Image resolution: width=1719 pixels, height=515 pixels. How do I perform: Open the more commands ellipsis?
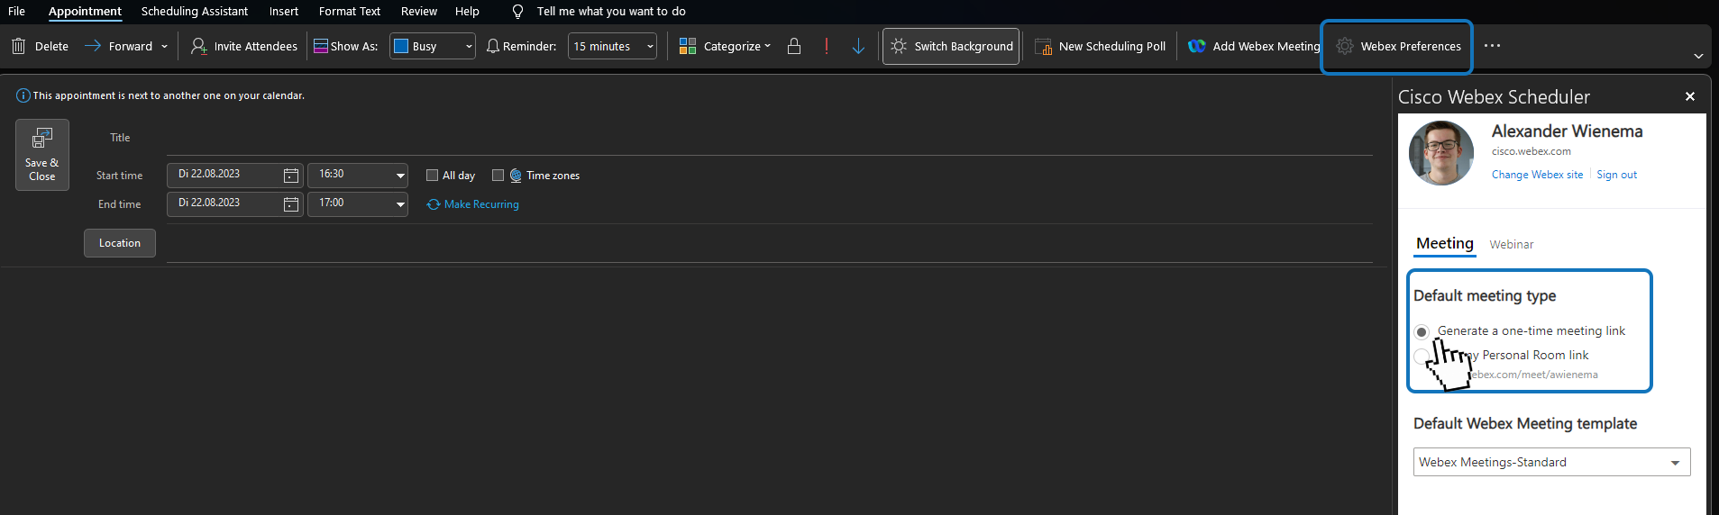coord(1493,46)
